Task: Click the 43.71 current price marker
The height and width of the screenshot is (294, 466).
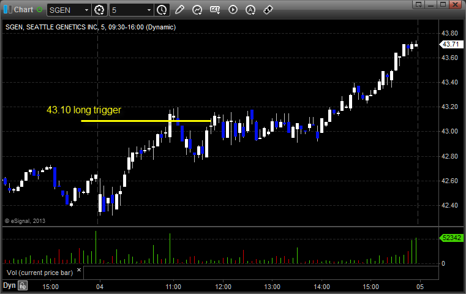Action: tap(451, 44)
